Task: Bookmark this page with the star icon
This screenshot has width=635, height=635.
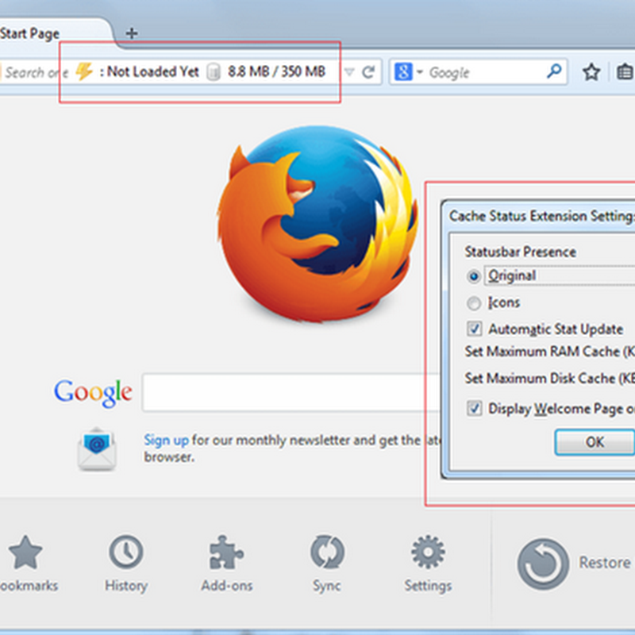Action: pyautogui.click(x=591, y=72)
